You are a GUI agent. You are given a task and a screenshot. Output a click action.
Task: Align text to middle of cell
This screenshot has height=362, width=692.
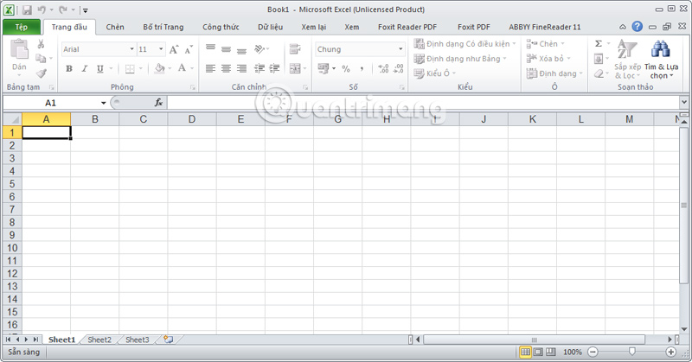pos(226,48)
